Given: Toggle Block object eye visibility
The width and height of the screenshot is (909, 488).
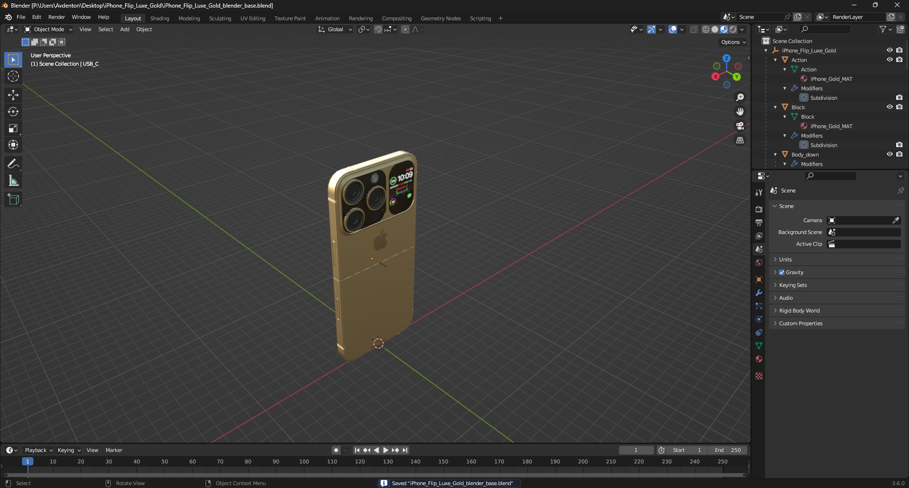Looking at the screenshot, I should point(890,107).
